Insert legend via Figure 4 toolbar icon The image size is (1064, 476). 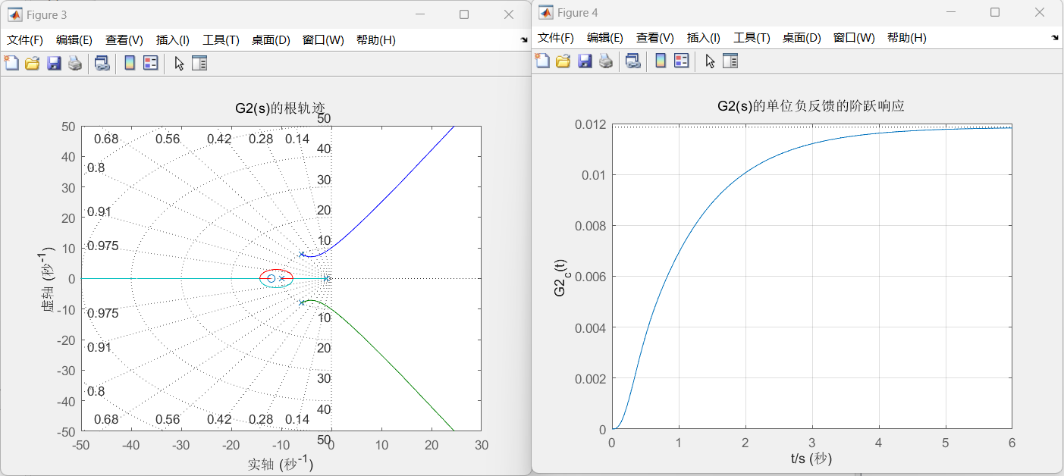click(682, 61)
